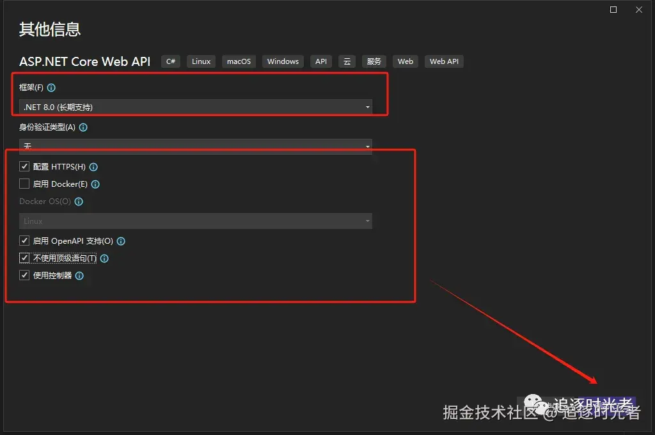Click the API tag

(321, 61)
